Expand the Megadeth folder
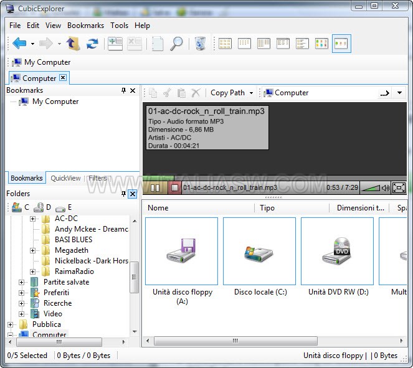This screenshot has width=413, height=368. coord(32,250)
